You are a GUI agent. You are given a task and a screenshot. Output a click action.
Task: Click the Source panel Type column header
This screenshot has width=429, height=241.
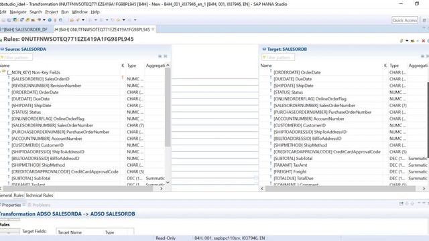pos(131,66)
